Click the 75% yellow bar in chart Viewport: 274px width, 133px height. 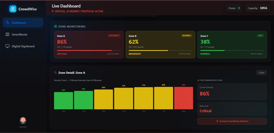point(123,99)
